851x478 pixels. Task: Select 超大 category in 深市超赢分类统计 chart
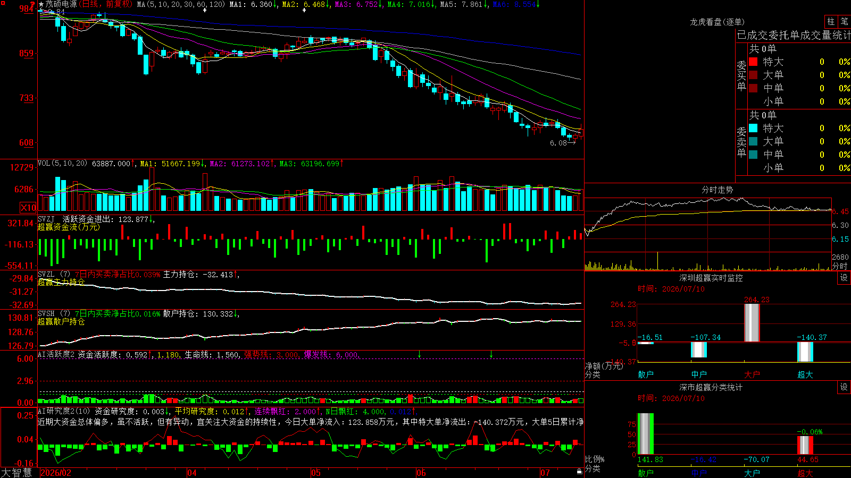point(805,473)
